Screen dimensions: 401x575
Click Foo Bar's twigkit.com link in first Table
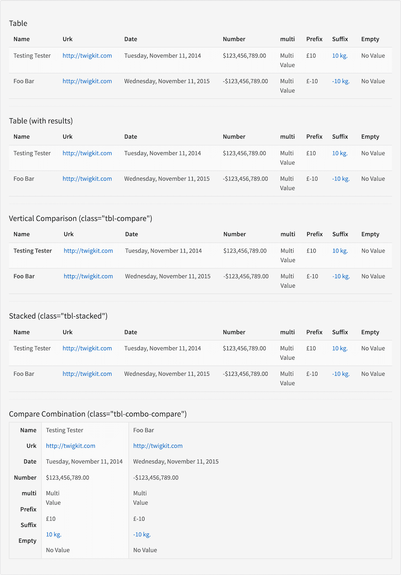click(x=87, y=81)
